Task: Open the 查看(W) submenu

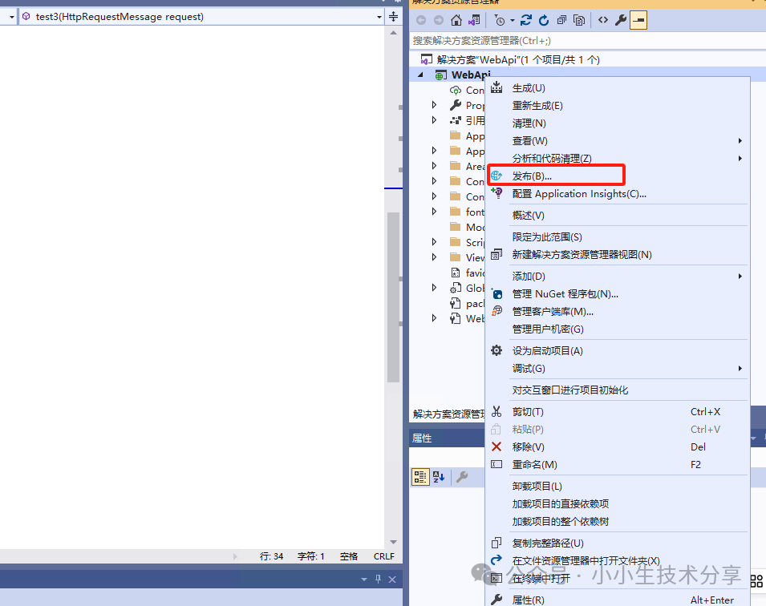Action: [618, 140]
